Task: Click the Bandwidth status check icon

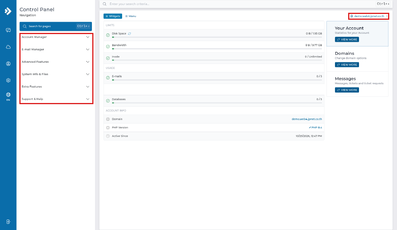Action: (108, 47)
